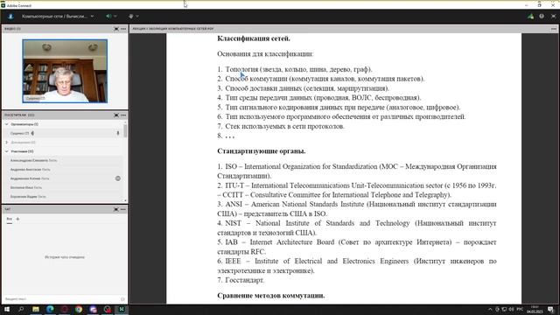Select second participant in attendee list
Viewport: 560px width, 315px height.
63,169
